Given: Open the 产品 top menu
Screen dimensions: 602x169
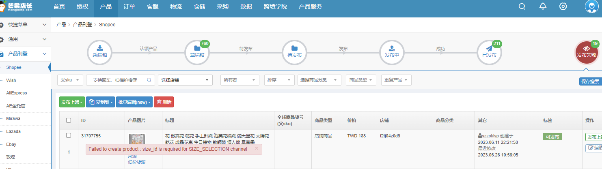Looking at the screenshot, I should point(106,6).
